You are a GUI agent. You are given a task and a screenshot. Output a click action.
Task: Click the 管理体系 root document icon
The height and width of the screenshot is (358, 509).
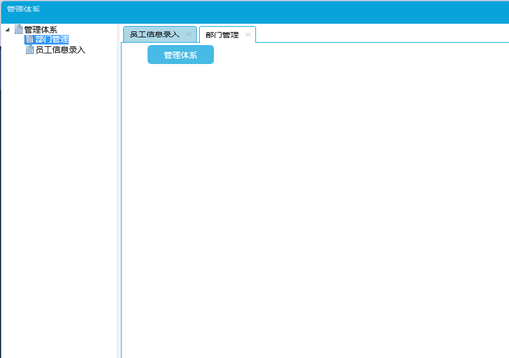[x=18, y=29]
